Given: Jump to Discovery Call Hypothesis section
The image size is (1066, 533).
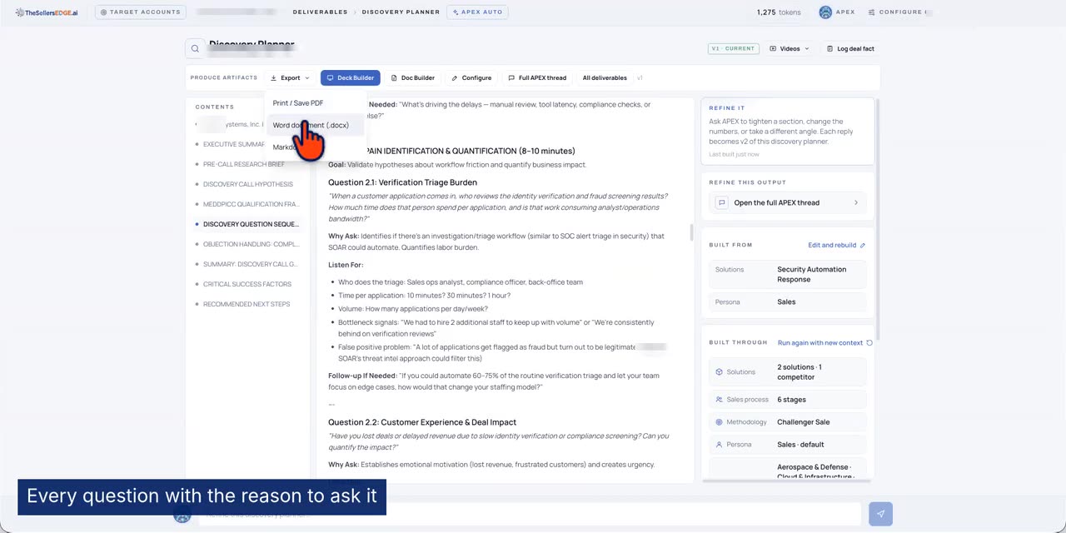Looking at the screenshot, I should coord(247,184).
